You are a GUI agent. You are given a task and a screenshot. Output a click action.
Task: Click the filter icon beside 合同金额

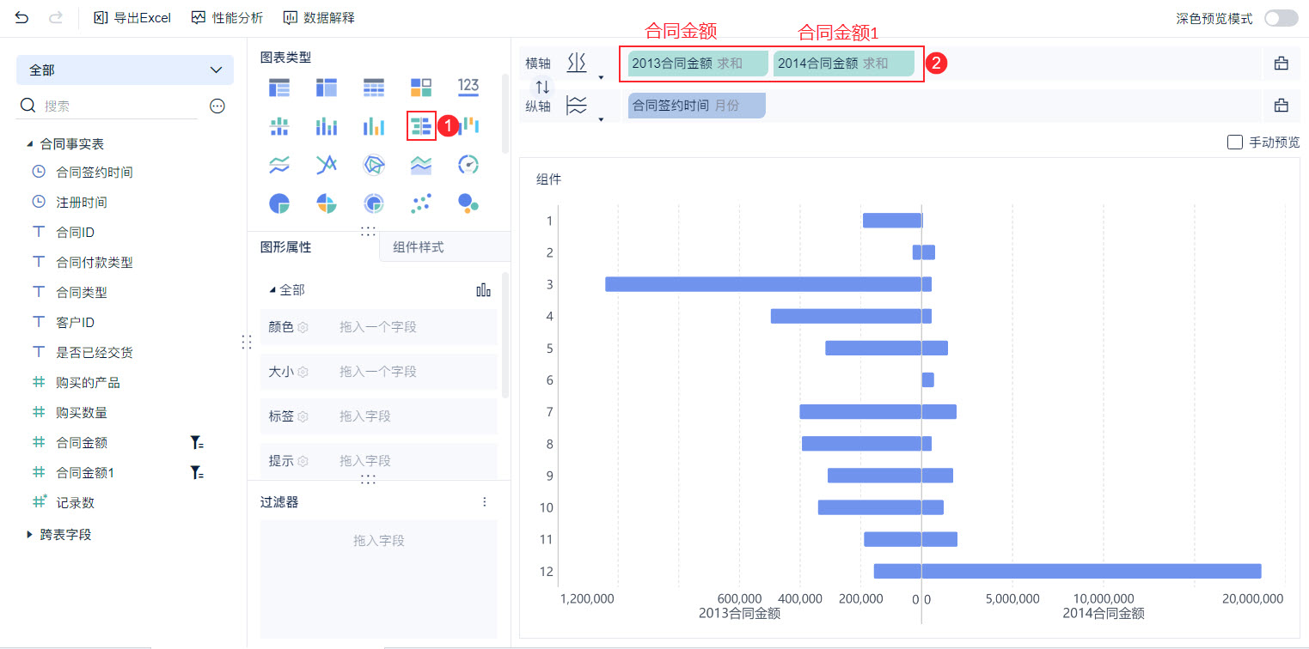pos(197,443)
